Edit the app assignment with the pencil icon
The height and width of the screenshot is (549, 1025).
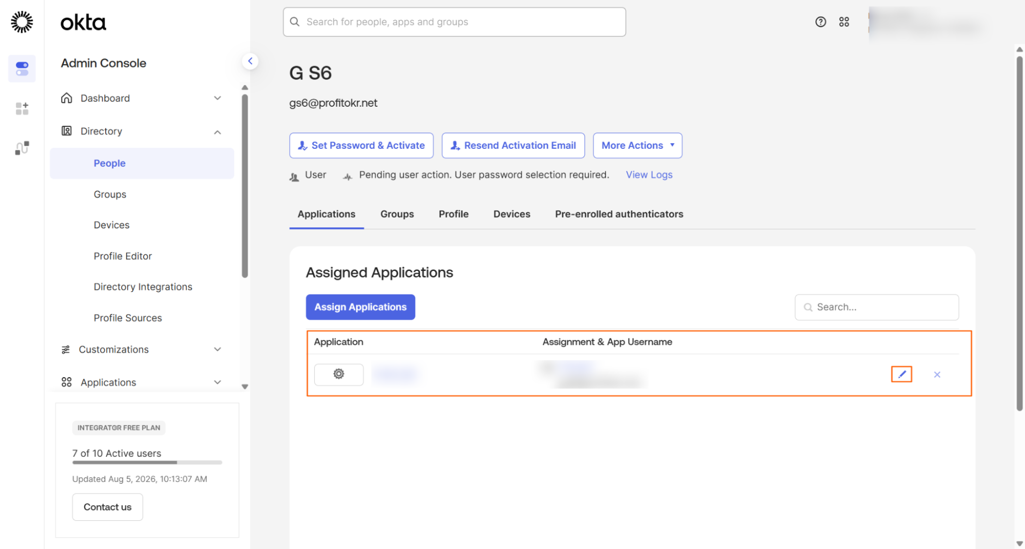pos(902,375)
